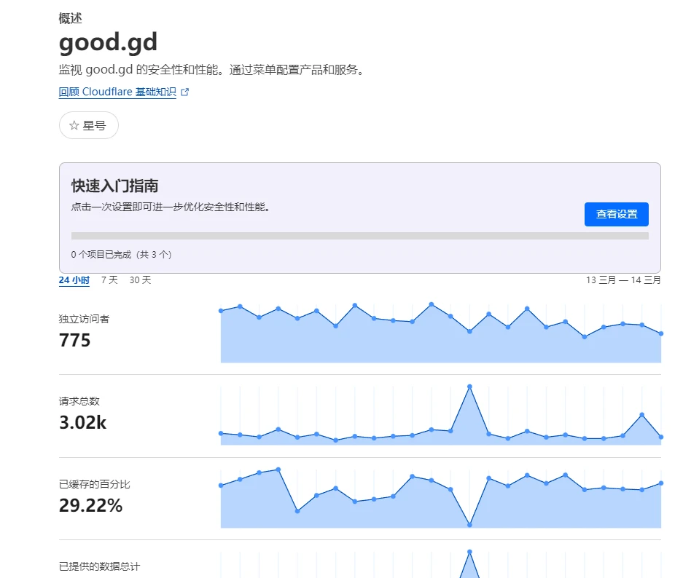
Task: Click the 快速入门指南 card title
Action: [114, 186]
